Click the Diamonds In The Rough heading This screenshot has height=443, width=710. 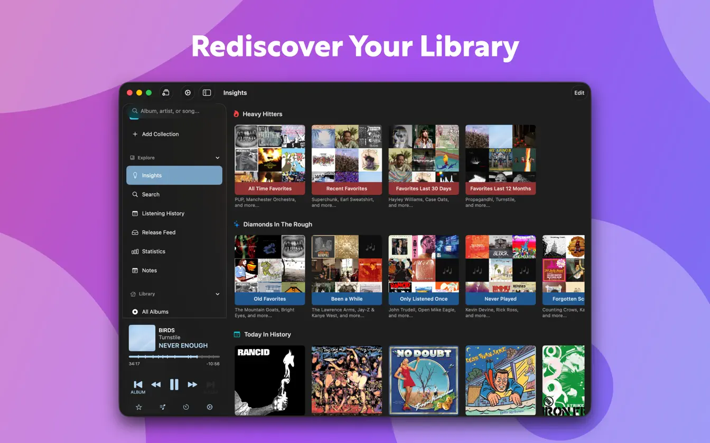[278, 224]
